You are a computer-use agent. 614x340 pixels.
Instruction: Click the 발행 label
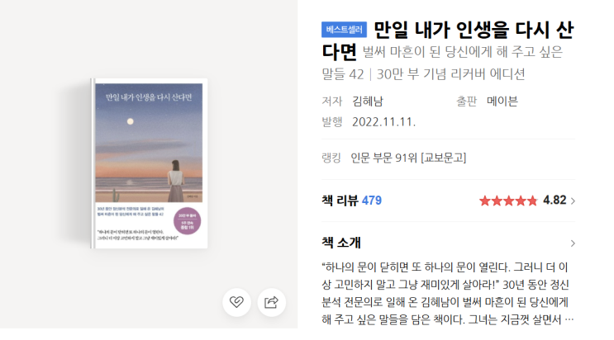click(332, 122)
